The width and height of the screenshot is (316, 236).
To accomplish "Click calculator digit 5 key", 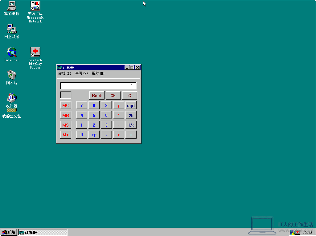I will coord(94,115).
